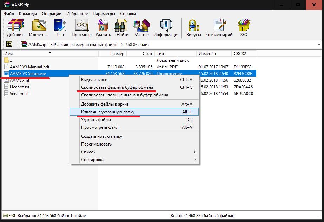
Task: Click the AAMS V3 Setup.exe file icon
Action: (x=6, y=74)
